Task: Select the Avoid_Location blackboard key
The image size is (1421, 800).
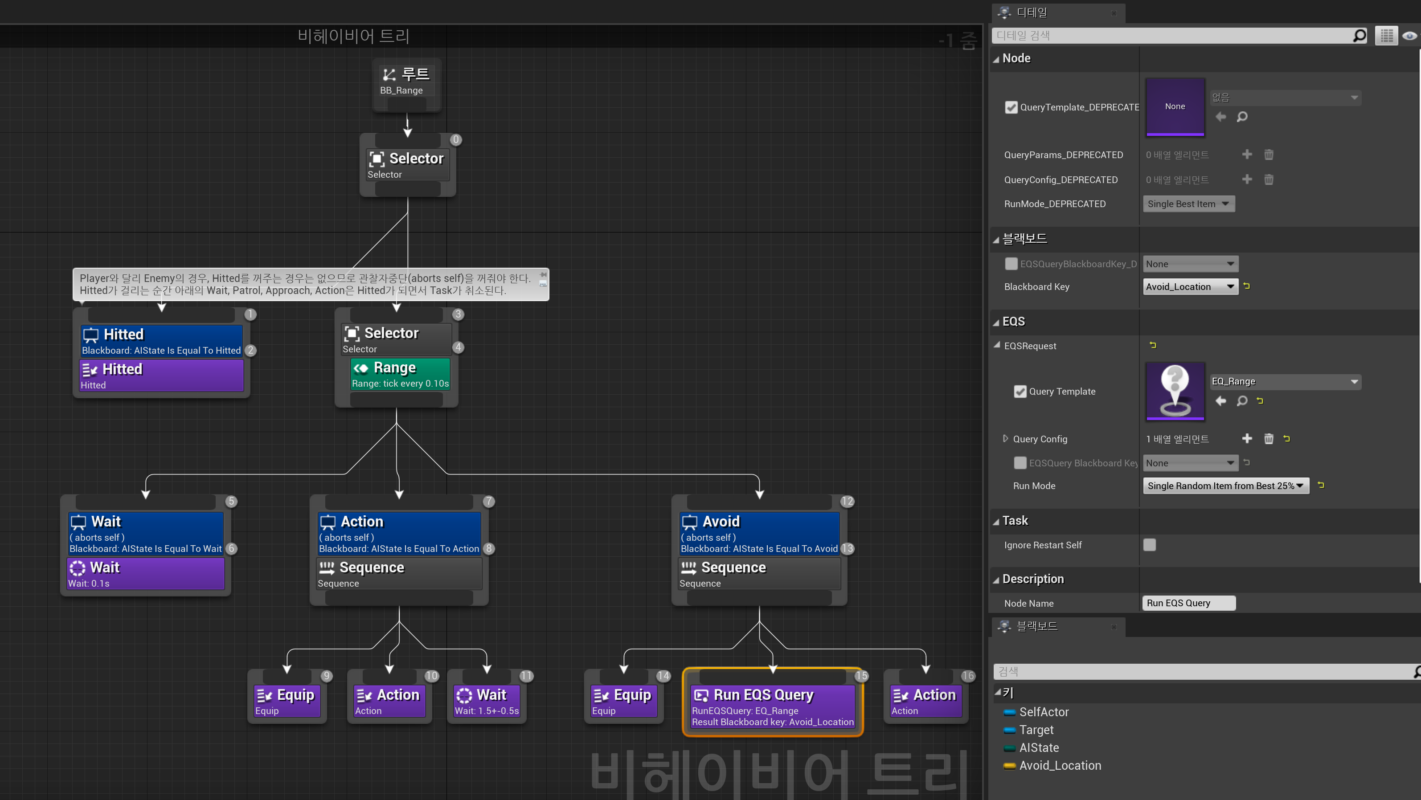Action: [1059, 765]
